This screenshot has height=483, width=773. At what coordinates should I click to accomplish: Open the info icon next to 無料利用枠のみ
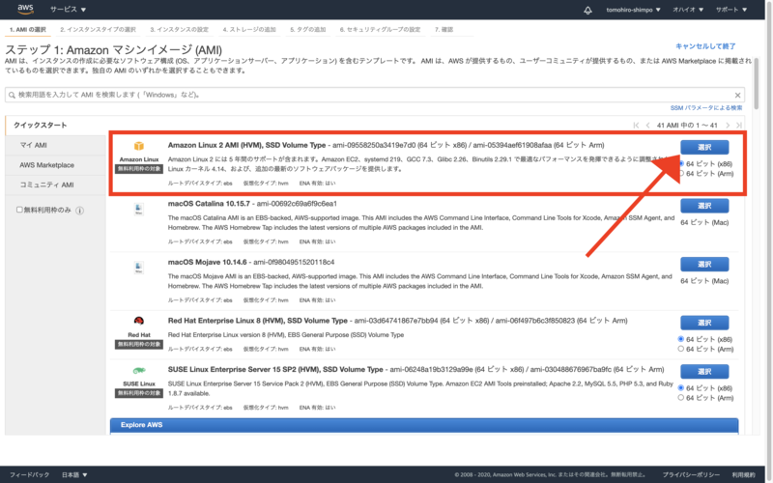pos(79,211)
